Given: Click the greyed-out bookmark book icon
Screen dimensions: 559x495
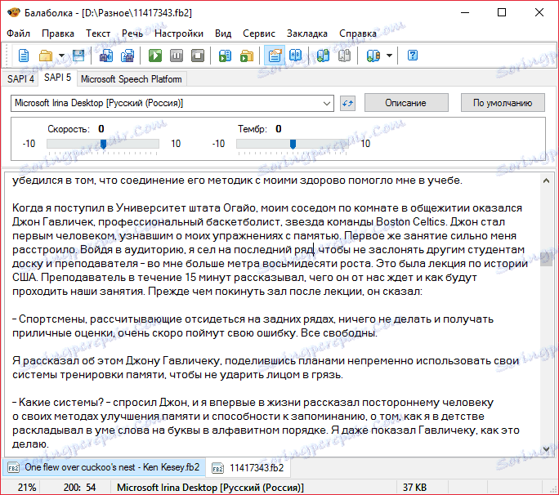Looking at the screenshot, I should click(344, 56).
